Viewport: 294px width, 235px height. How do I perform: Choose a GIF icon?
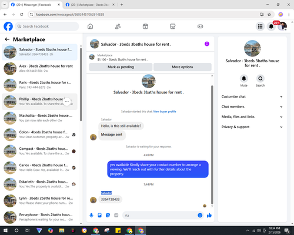116,216
